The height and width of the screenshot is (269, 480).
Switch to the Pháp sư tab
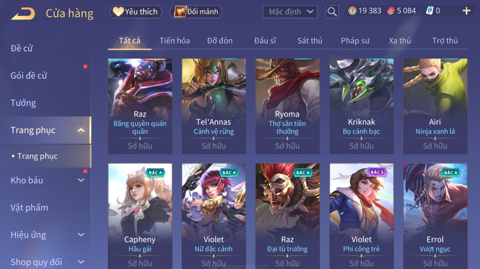[355, 41]
